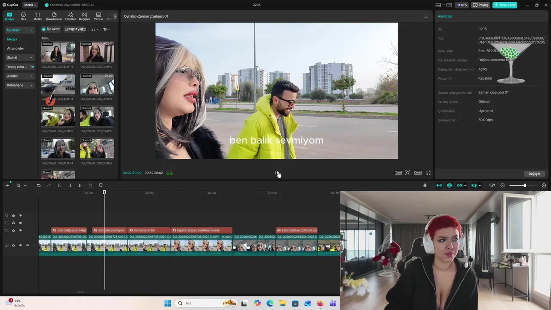The image size is (551, 310).
Task: Open the Yazılar captions tab
Action: [99, 16]
